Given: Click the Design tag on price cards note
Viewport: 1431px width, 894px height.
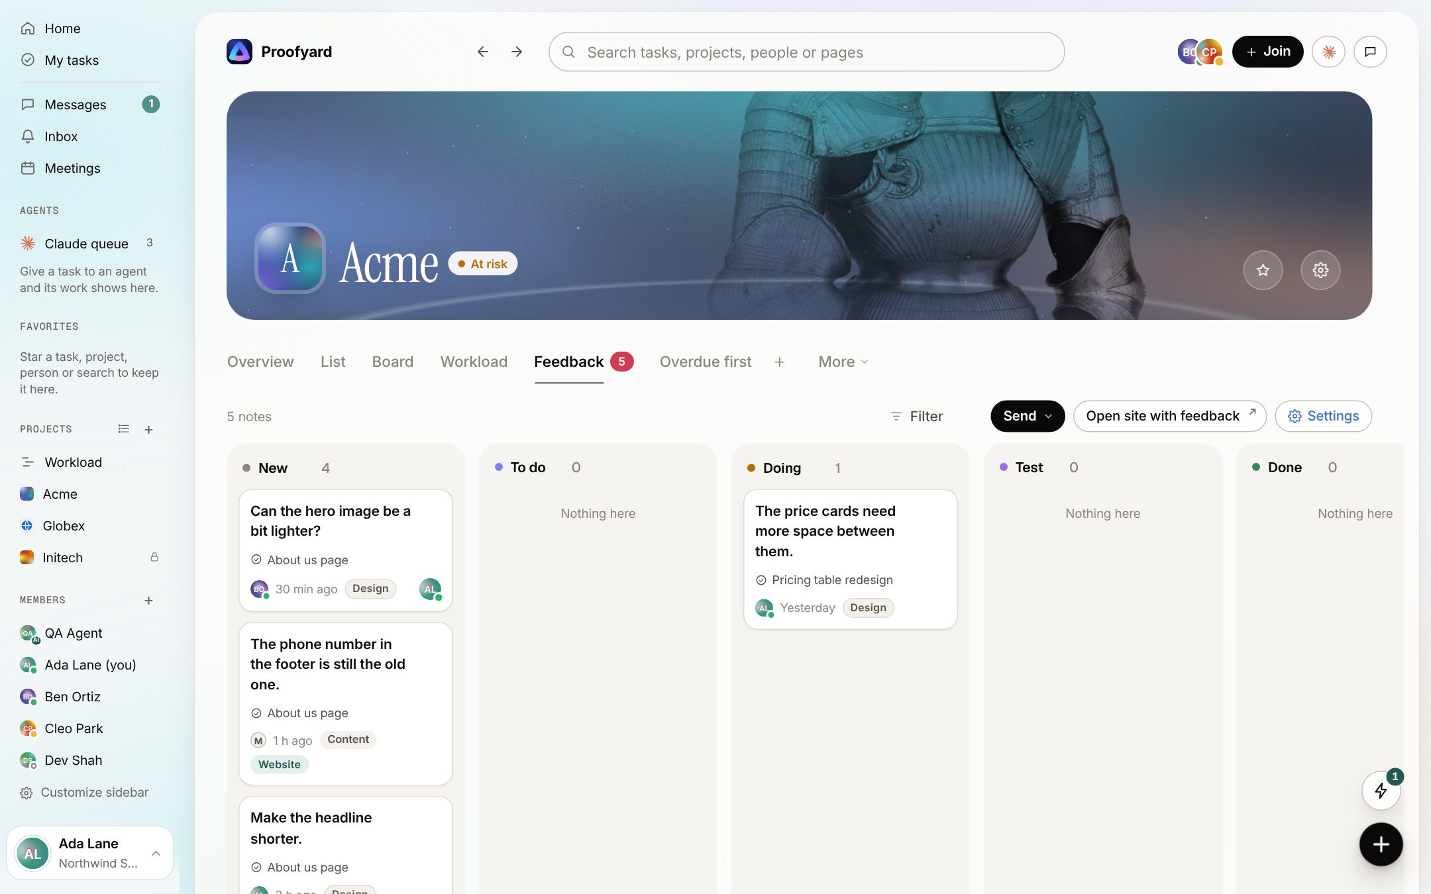Looking at the screenshot, I should coord(868,608).
